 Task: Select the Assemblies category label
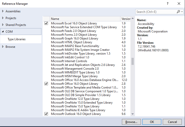[13, 11]
